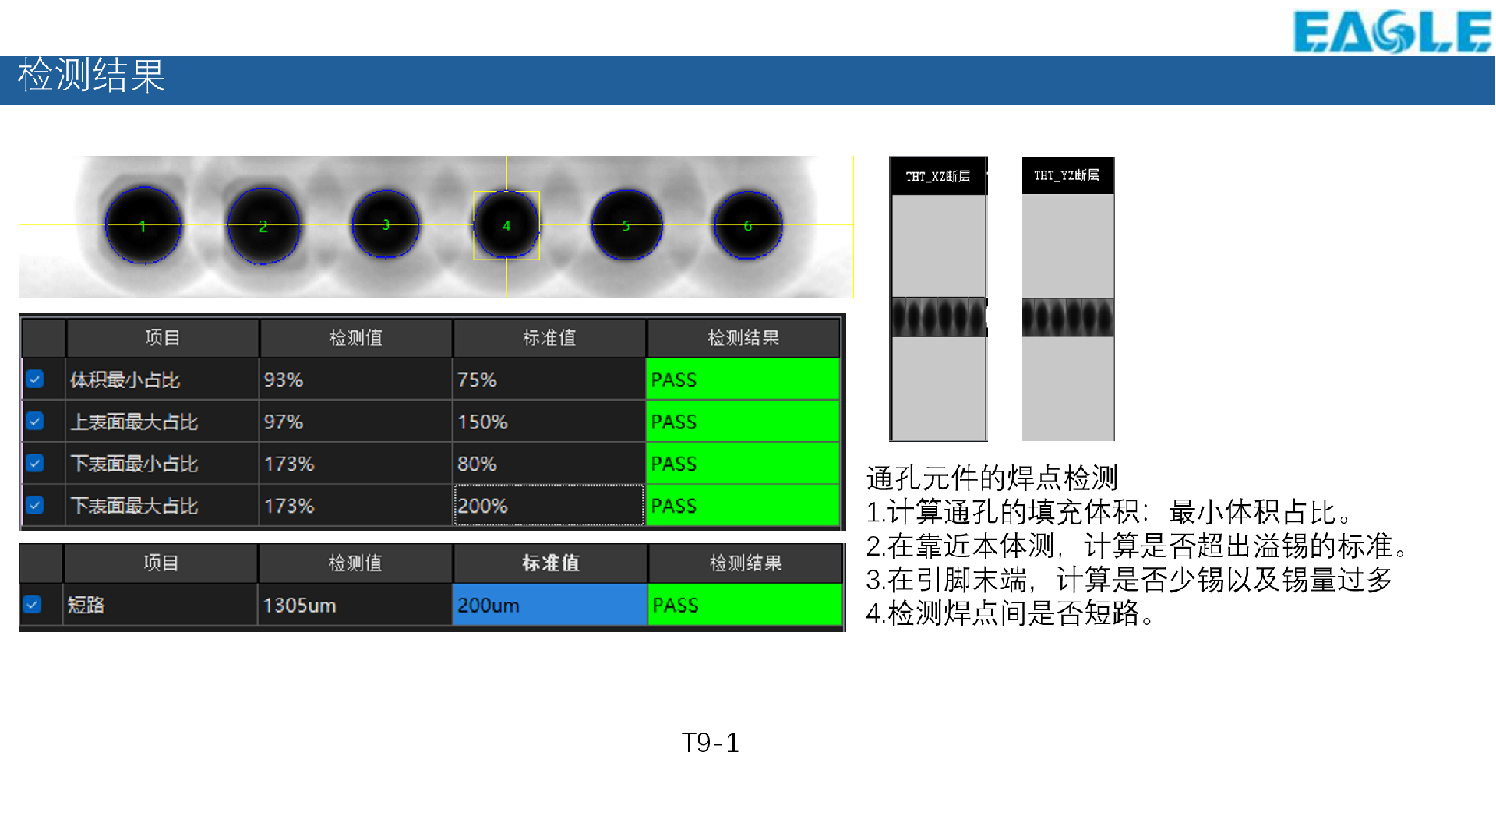The height and width of the screenshot is (837, 1496).
Task: Click the EAGLE logo
Action: click(x=1392, y=31)
